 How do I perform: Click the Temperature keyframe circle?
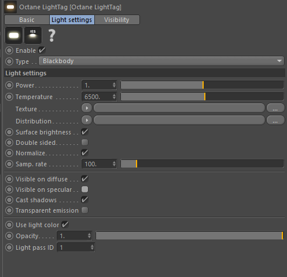point(9,97)
